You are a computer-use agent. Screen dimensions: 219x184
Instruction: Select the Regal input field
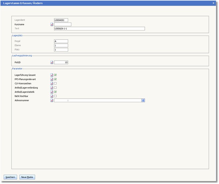pos(61,41)
